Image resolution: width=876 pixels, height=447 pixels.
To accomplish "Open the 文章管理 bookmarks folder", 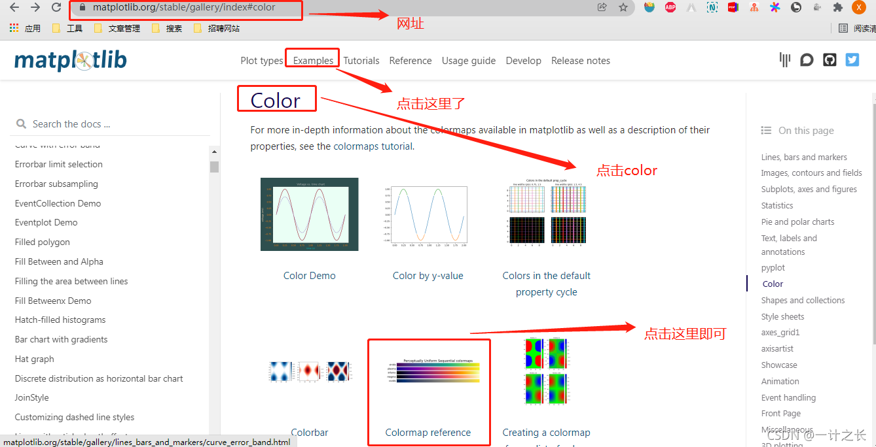I will point(117,28).
